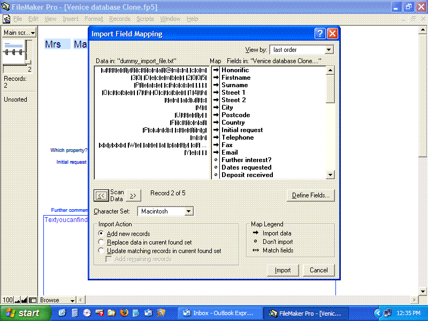The width and height of the screenshot is (428, 321).
Task: Click the Mrs field in the background layout
Action: click(x=57, y=44)
